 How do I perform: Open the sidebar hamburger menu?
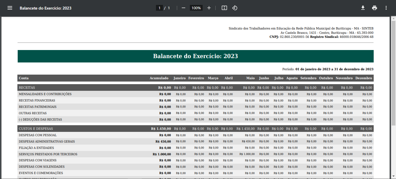pyautogui.click(x=10, y=8)
